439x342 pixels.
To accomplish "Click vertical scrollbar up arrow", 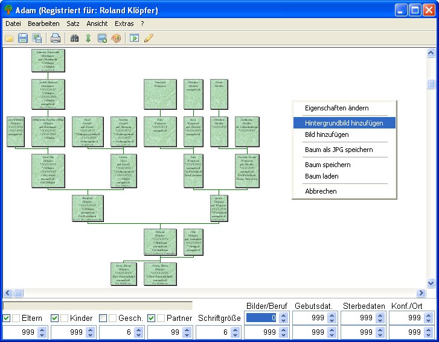I will 431,52.
